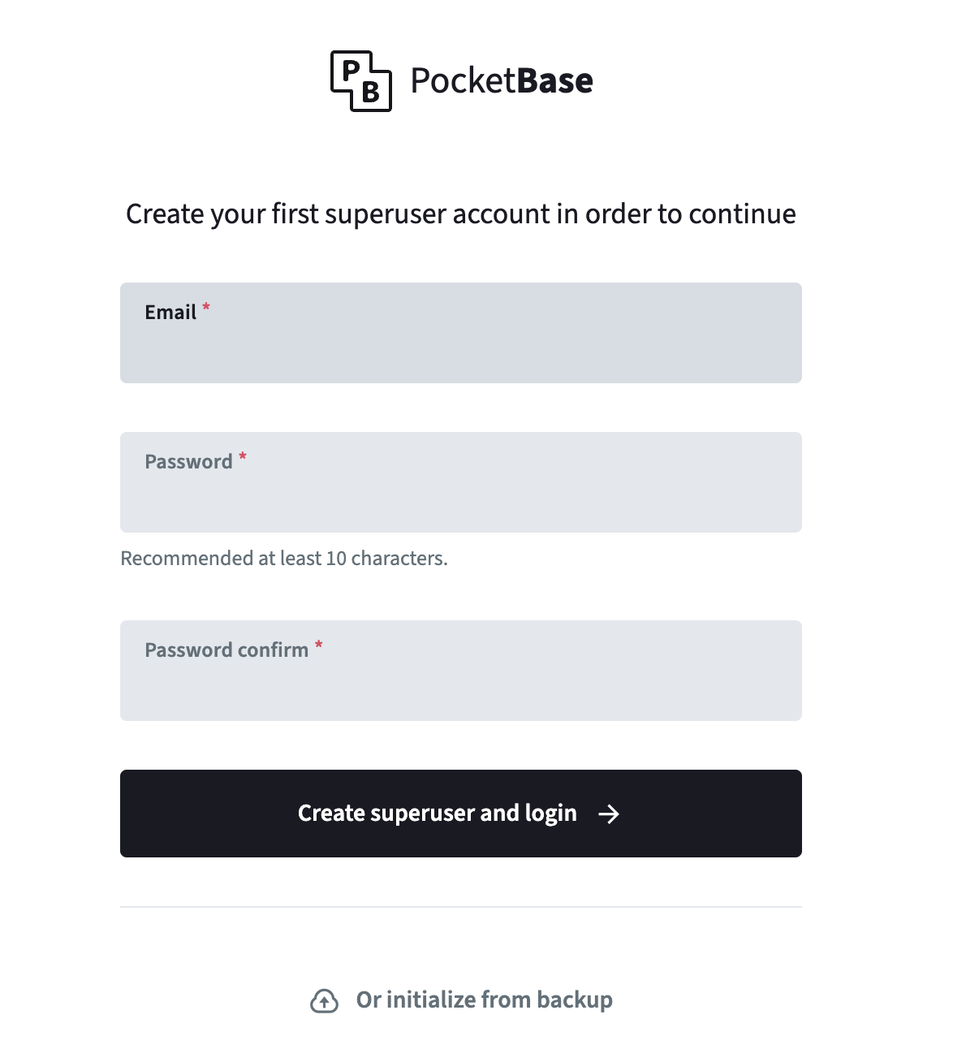Click the superuser account heading text
Screen dimensions: 979x1062
pyautogui.click(x=460, y=214)
